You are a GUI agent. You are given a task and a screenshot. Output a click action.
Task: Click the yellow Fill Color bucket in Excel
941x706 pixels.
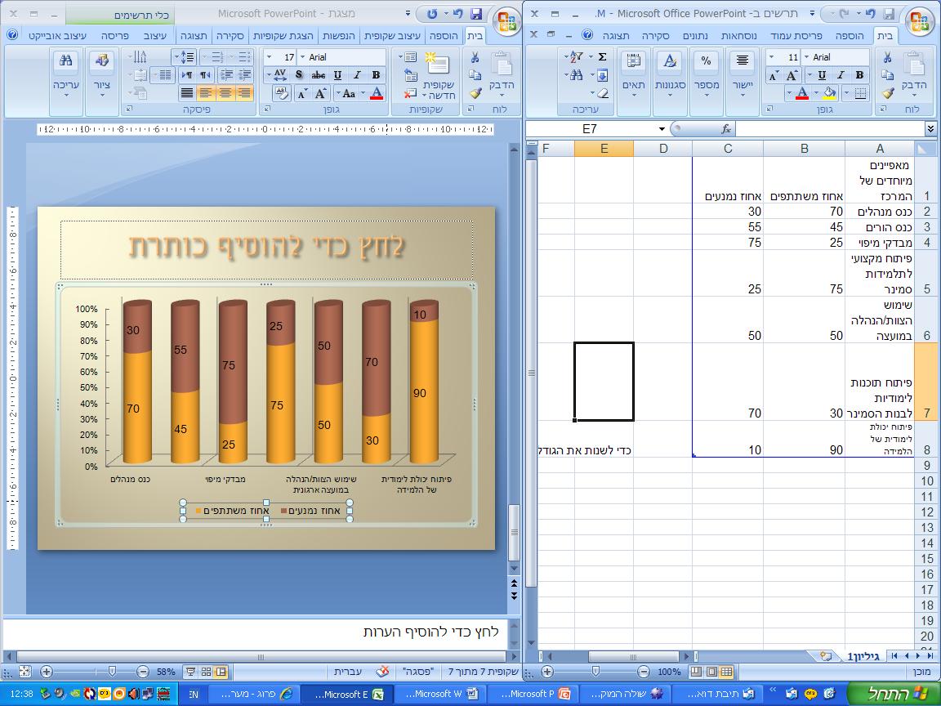click(x=829, y=93)
